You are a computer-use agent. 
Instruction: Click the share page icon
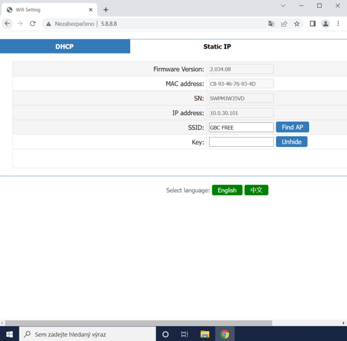point(284,24)
